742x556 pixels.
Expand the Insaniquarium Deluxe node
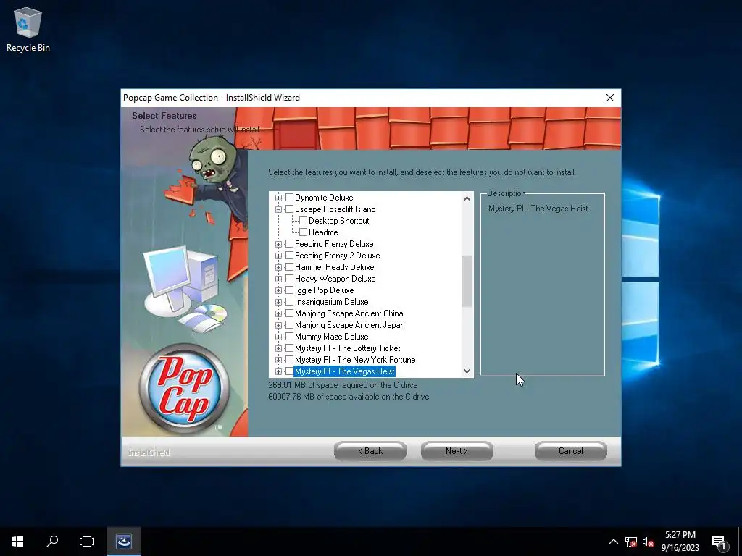coord(278,302)
